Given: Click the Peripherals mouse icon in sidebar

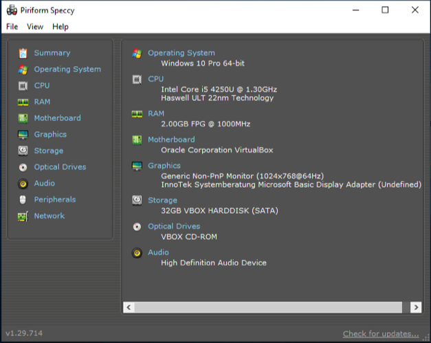Looking at the screenshot, I should coord(23,200).
